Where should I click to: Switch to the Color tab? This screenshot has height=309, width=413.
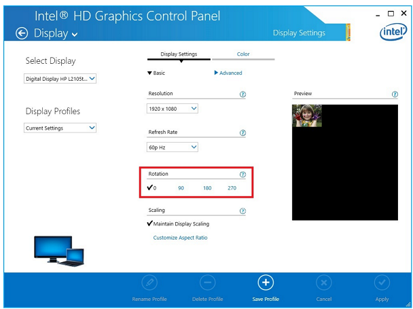(x=243, y=54)
